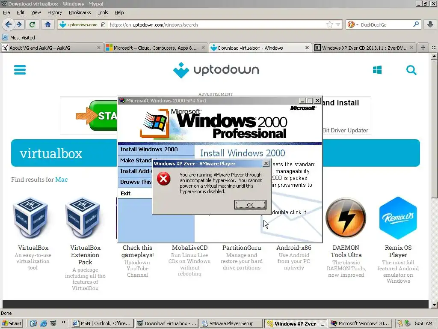Open the Help menu
The height and width of the screenshot is (329, 438).
tap(119, 12)
